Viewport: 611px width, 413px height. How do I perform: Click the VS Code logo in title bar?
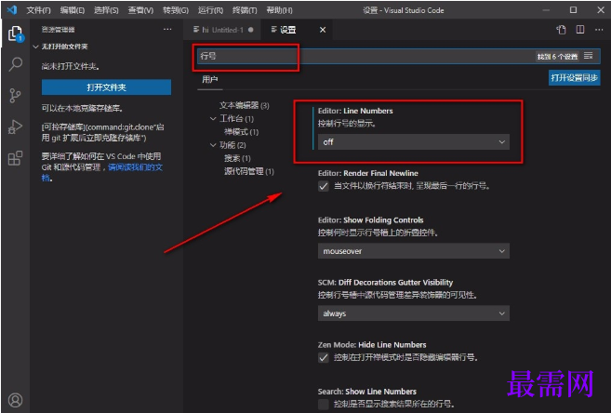tap(12, 9)
